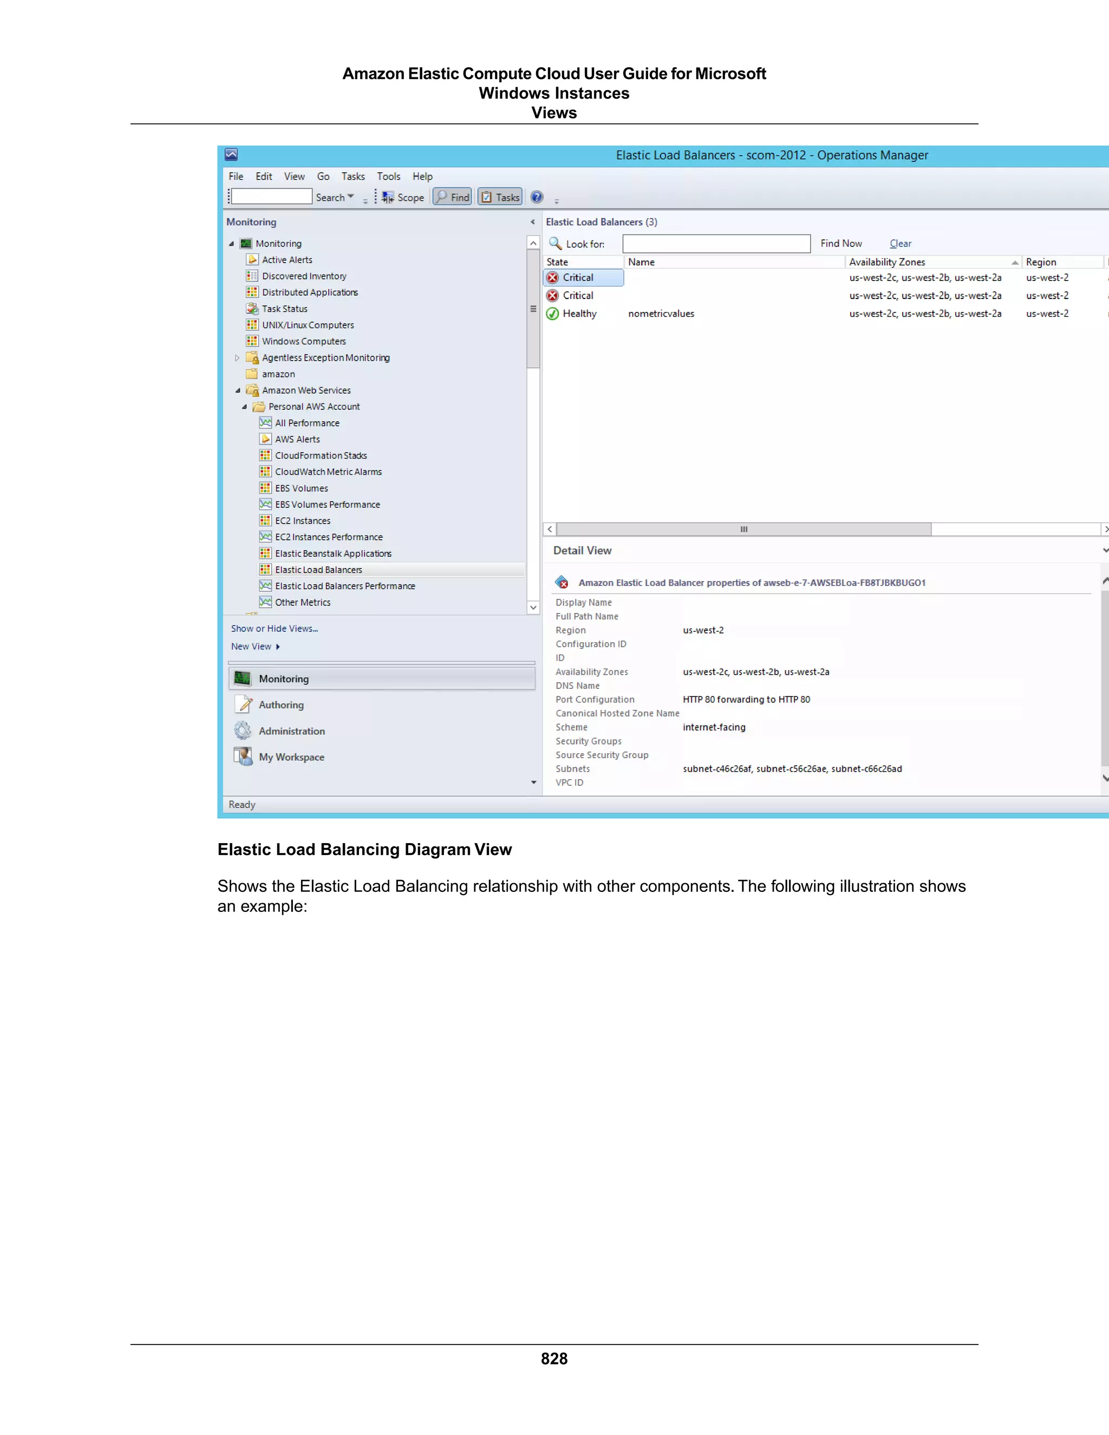This screenshot has height=1435, width=1109.
Task: Click AWS Alerts view icon
Action: (x=265, y=439)
